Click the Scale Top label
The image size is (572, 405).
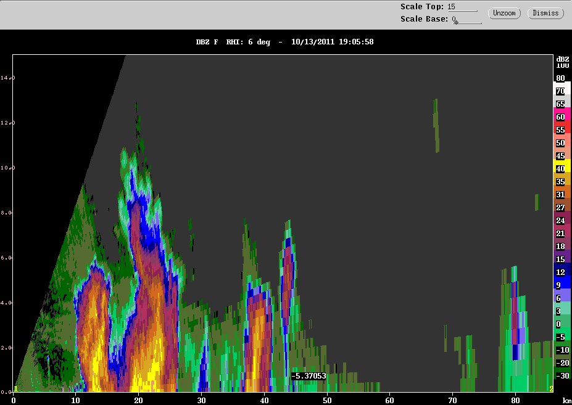(422, 7)
